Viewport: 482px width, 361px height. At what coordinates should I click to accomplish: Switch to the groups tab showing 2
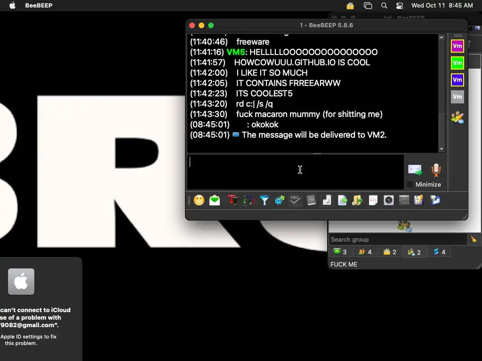point(414,252)
